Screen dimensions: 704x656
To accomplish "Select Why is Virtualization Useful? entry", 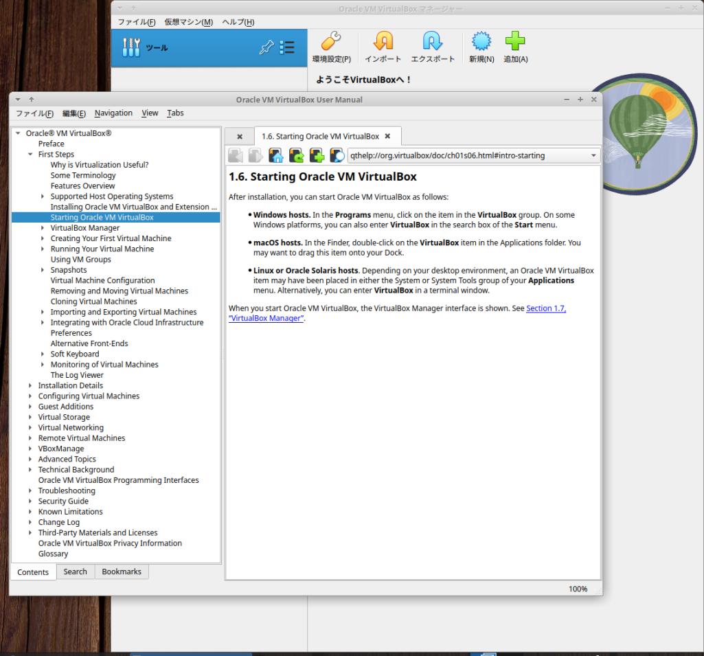I will click(x=100, y=165).
